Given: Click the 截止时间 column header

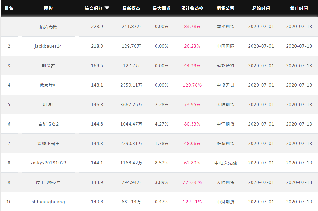Looking at the screenshot, I should pos(299,8).
